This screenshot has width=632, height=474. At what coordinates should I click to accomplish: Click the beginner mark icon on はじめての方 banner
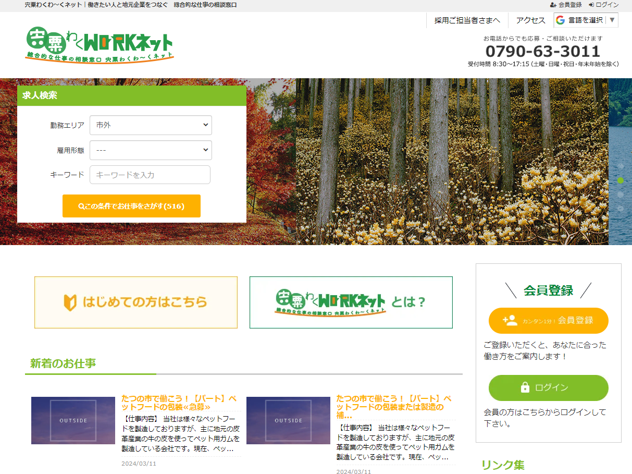click(x=70, y=302)
